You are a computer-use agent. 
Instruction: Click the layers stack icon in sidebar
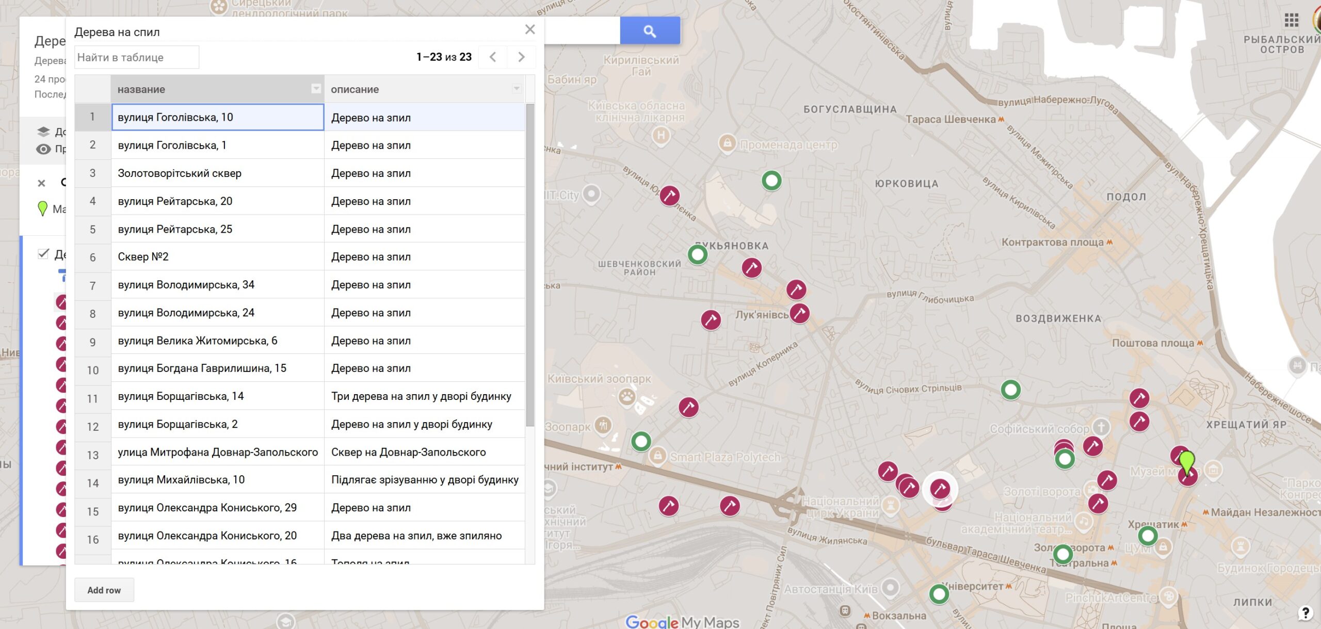tap(43, 132)
